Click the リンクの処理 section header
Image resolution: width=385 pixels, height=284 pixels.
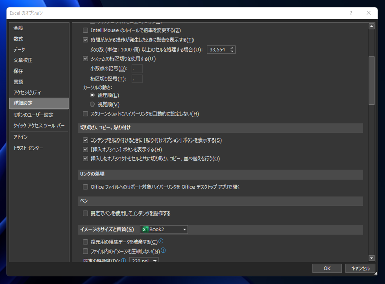tap(220, 174)
